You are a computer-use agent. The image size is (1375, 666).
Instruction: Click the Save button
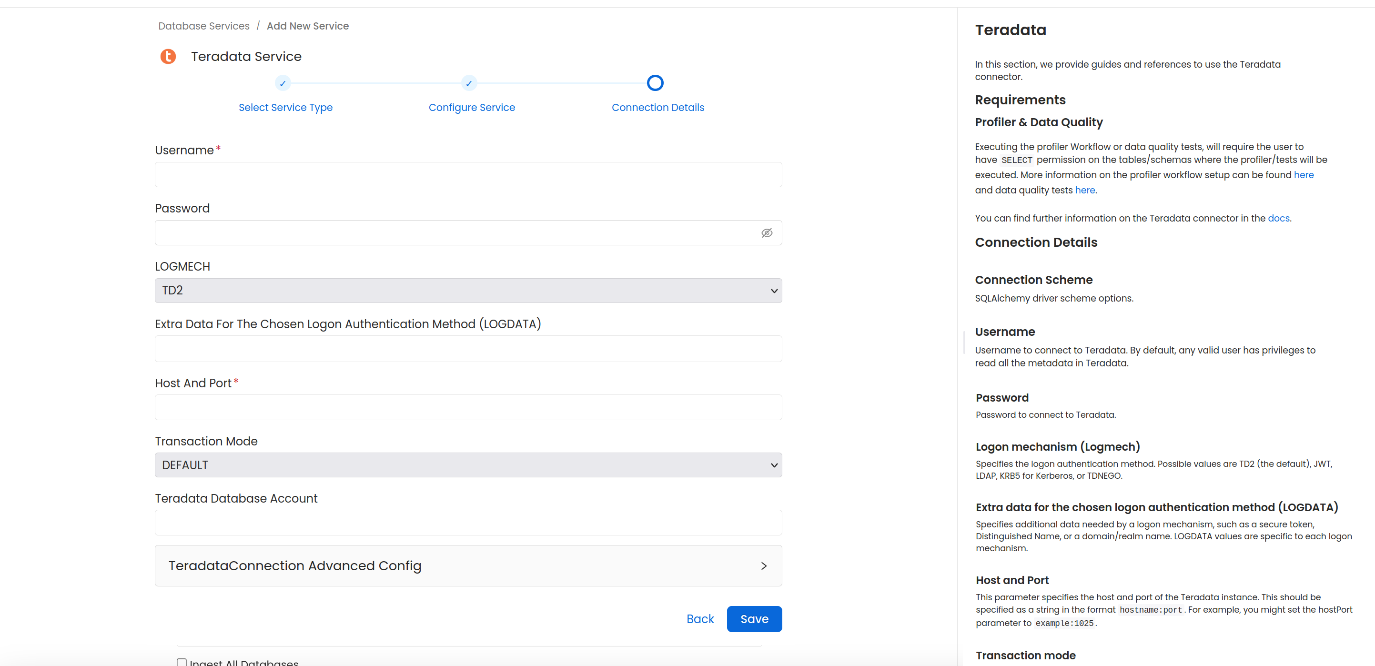point(754,618)
